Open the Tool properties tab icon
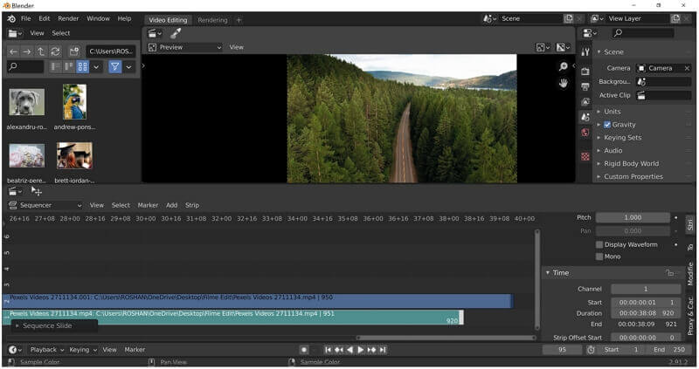The width and height of the screenshot is (699, 369). coord(585,52)
